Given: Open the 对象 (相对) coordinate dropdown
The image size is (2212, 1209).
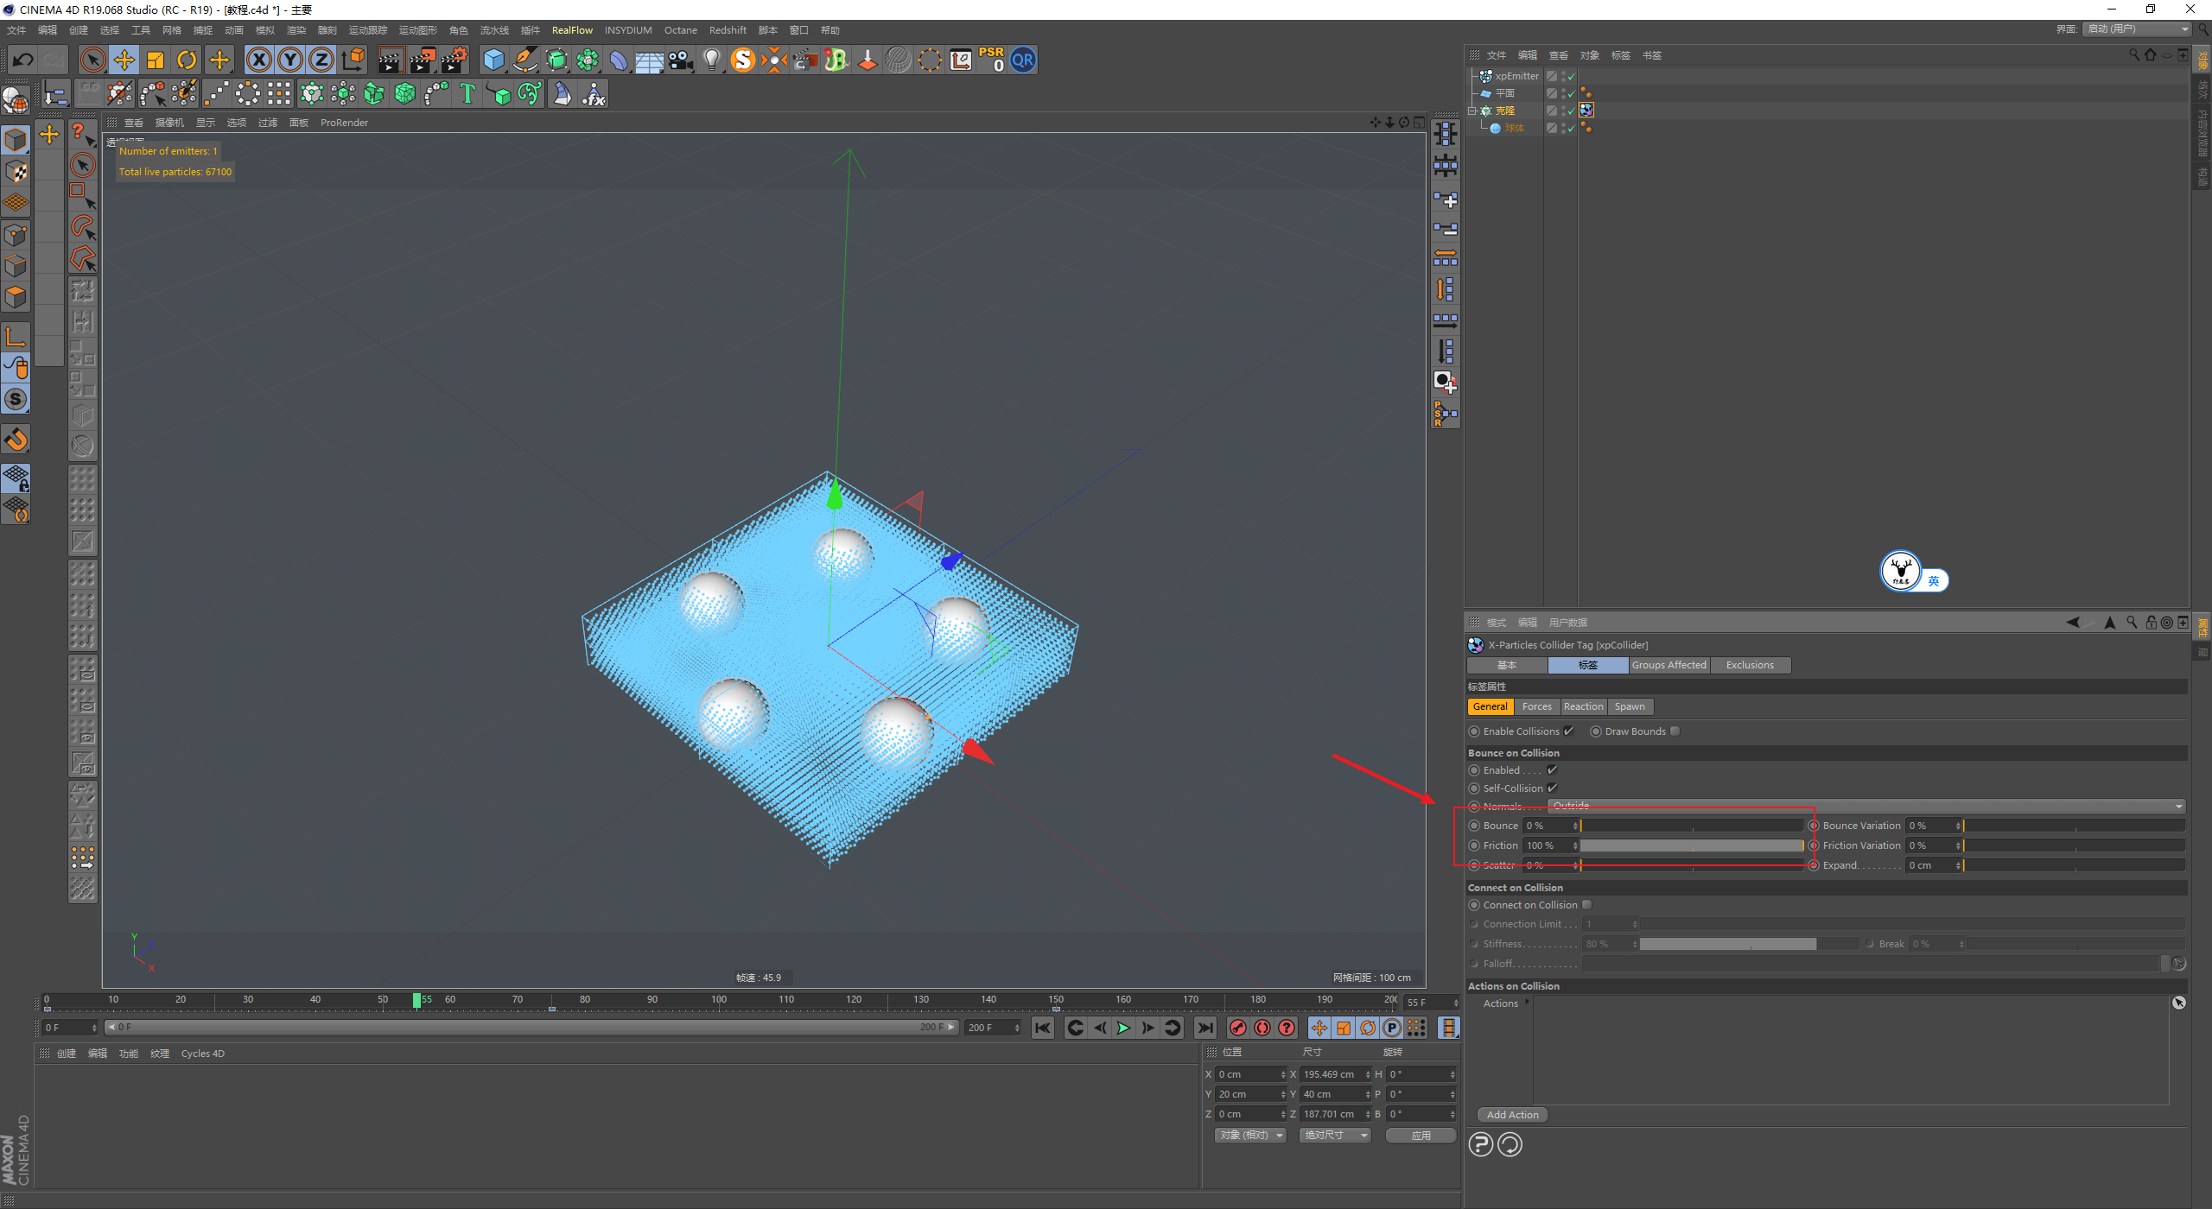Looking at the screenshot, I should (x=1250, y=1136).
